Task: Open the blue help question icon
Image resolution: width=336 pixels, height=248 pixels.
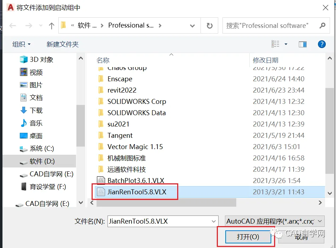Action: [x=321, y=44]
